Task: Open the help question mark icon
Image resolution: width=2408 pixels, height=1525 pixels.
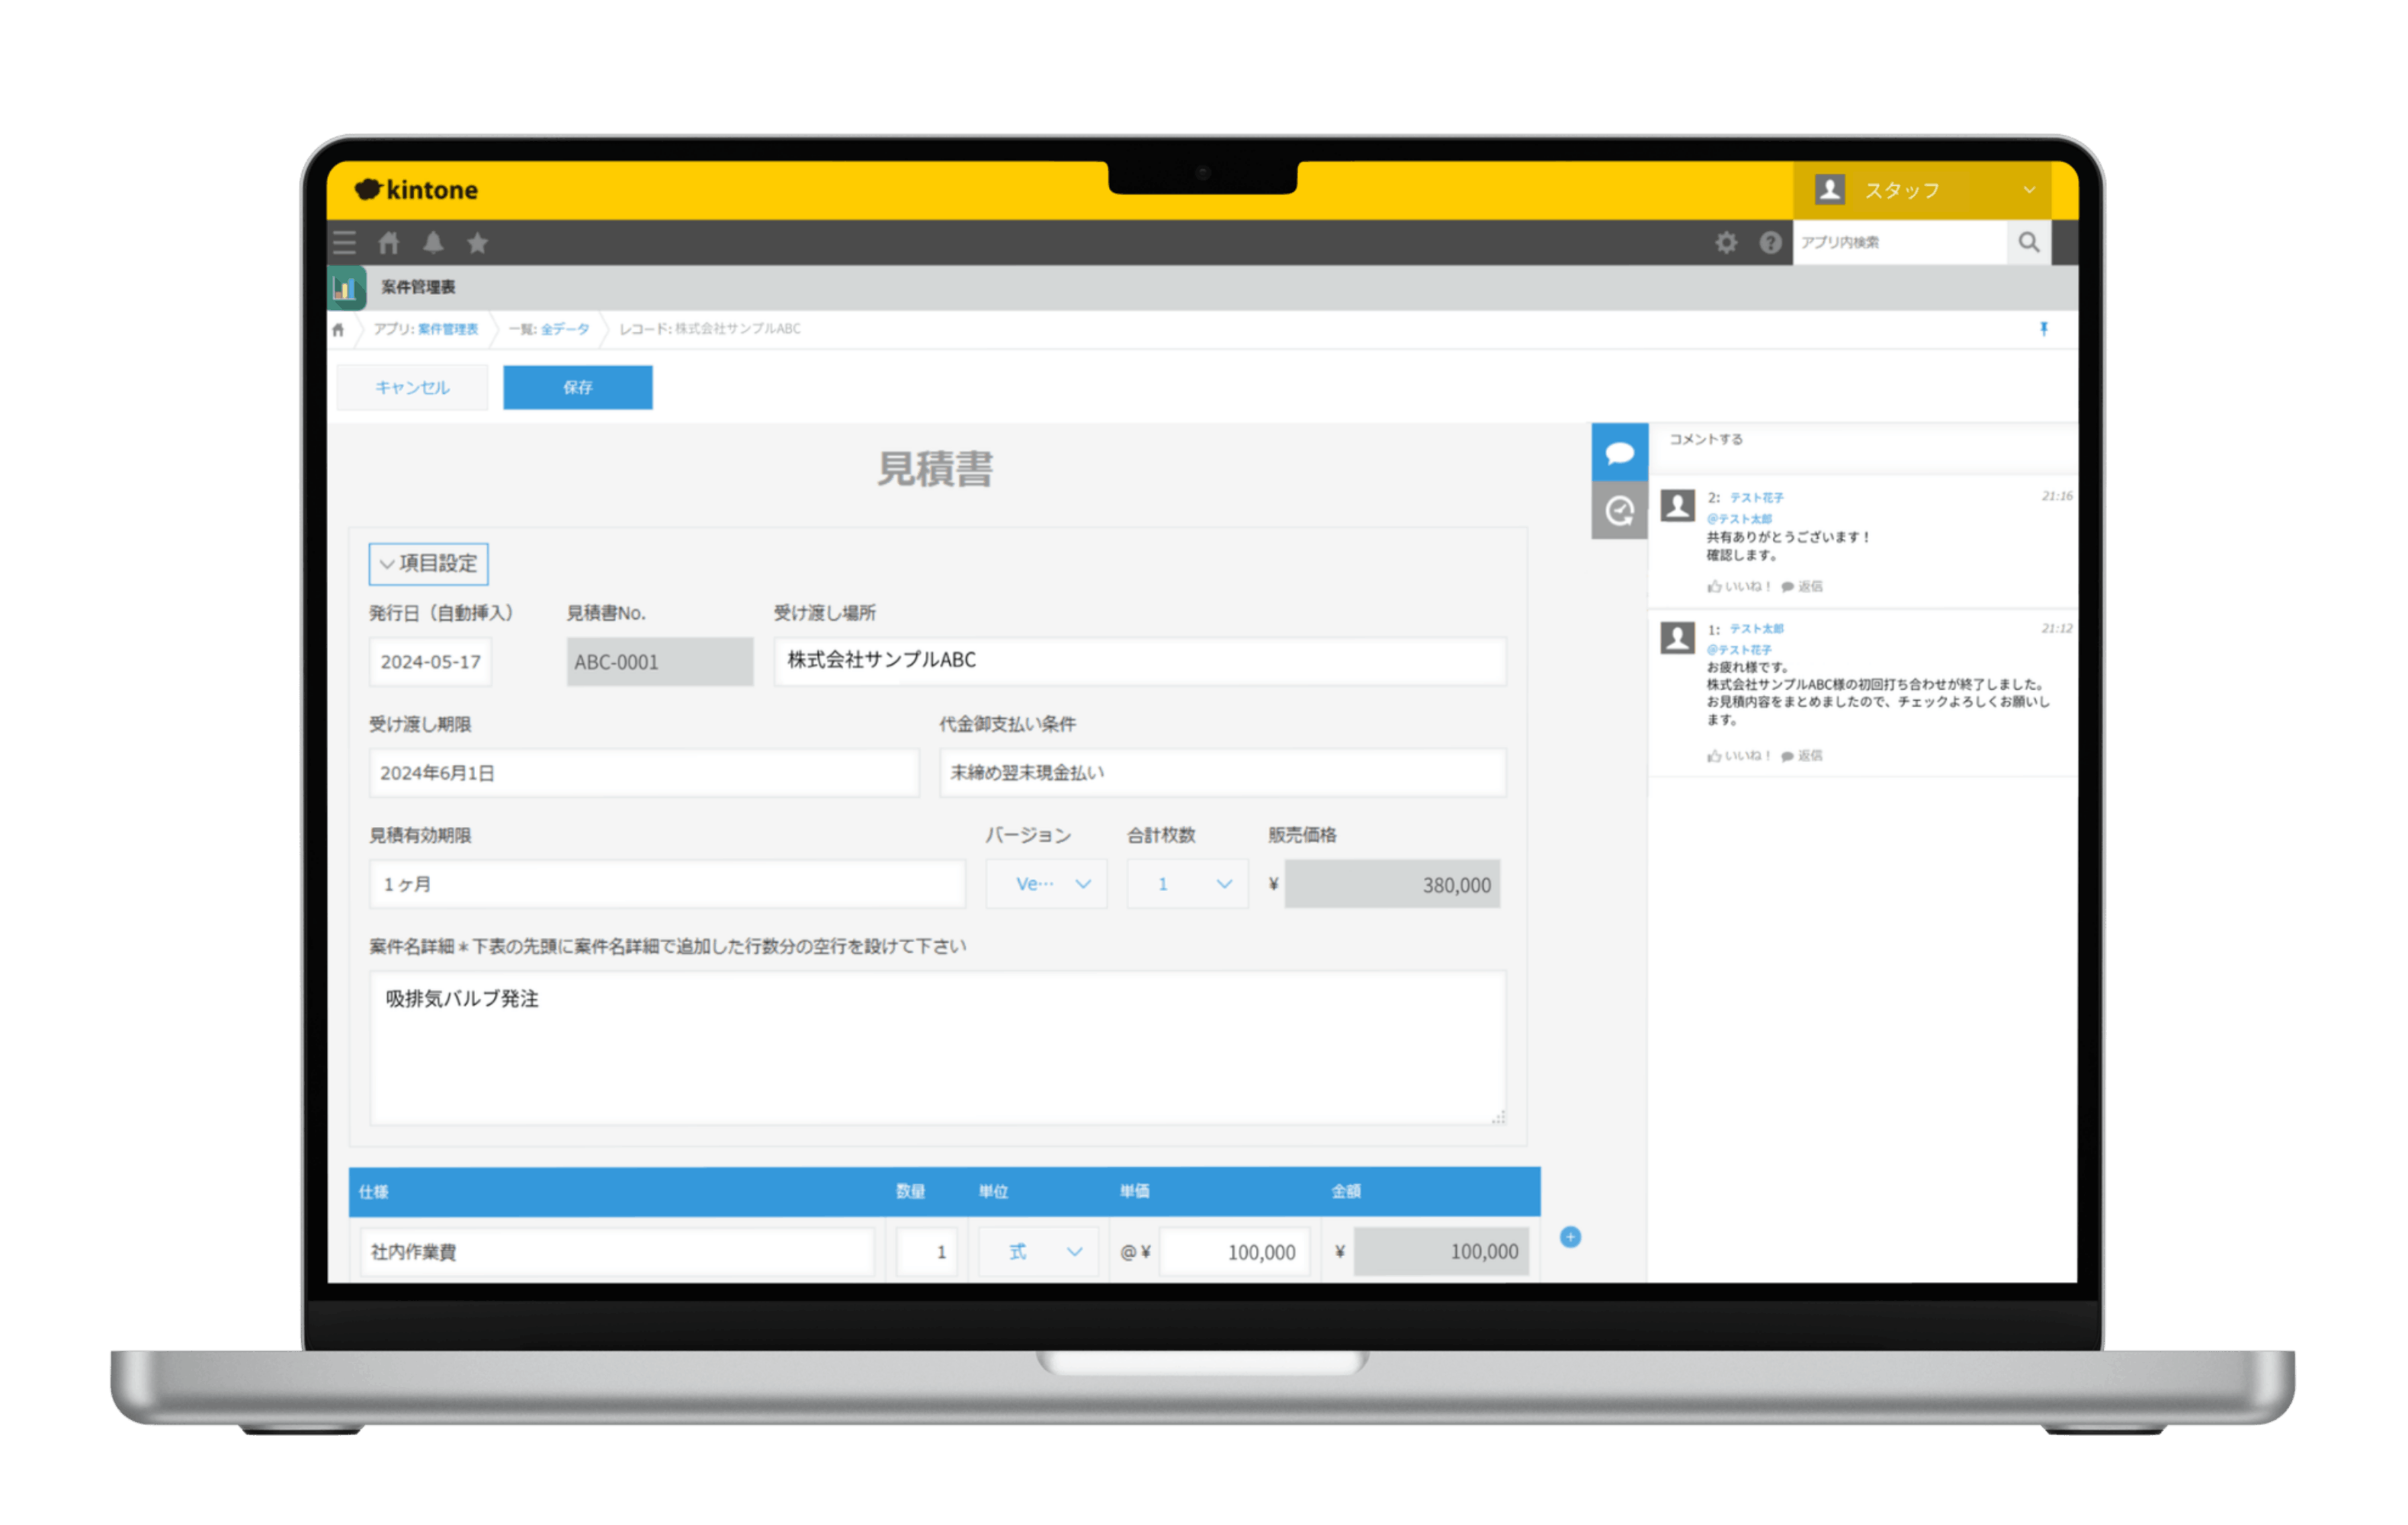Action: (1770, 243)
